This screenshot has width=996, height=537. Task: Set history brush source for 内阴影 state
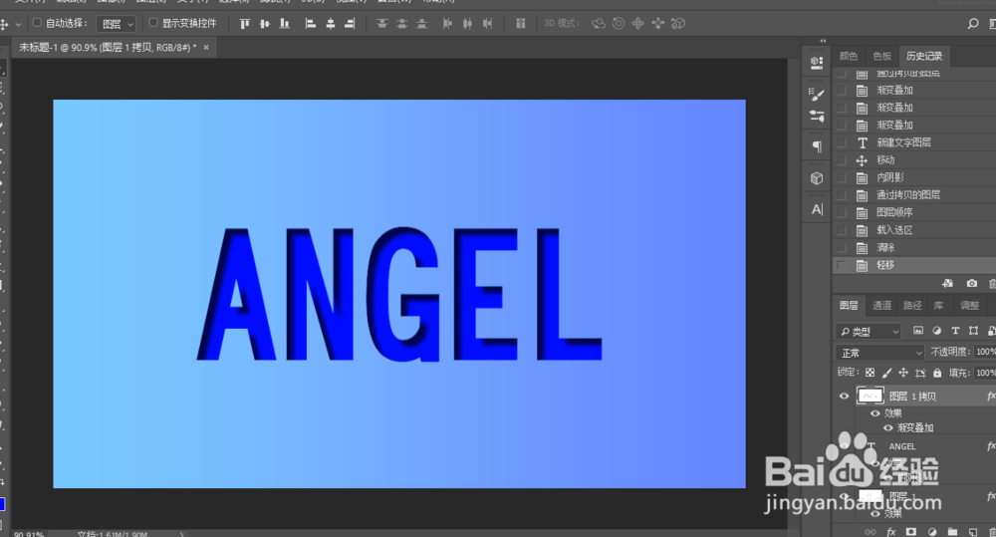point(842,177)
